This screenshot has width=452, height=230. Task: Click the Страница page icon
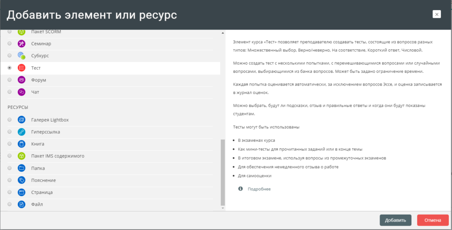[x=22, y=192]
